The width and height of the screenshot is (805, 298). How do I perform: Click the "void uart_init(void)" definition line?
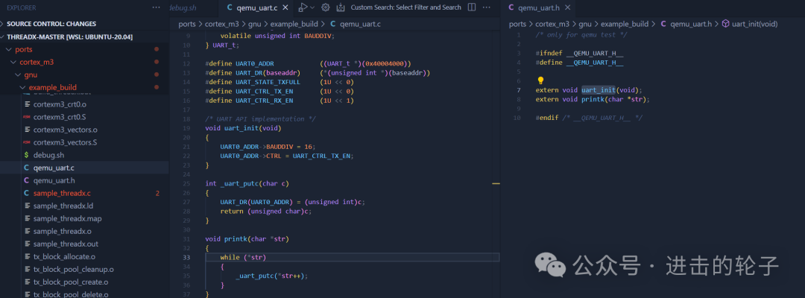pyautogui.click(x=243, y=128)
